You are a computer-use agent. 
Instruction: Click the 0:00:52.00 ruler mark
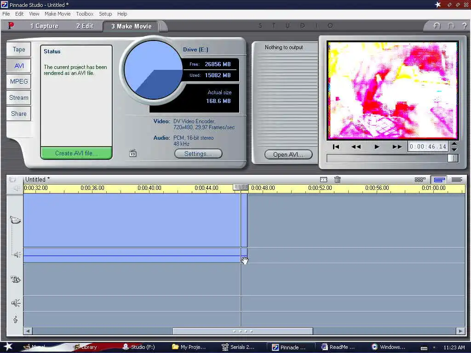click(x=320, y=188)
